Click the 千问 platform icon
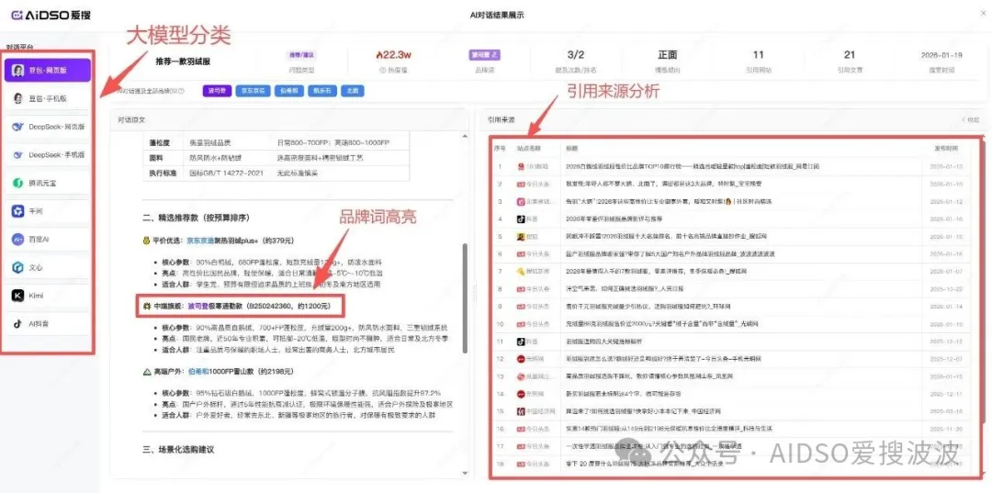992x493 pixels. (18, 211)
